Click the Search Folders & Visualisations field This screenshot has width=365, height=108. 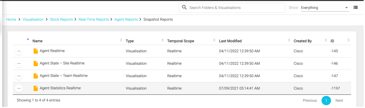coord(235,8)
